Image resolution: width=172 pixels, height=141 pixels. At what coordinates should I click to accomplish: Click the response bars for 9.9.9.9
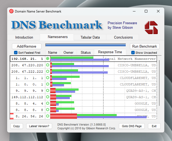click(64, 90)
